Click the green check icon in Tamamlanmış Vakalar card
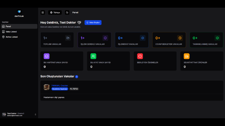Viewport: 225px width, 126px height. point(217,38)
